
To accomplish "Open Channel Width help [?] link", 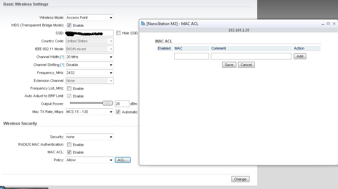I will point(62,57).
